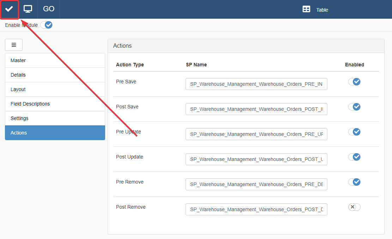The height and width of the screenshot is (239, 392).
Task: Disable the Post Save action toggle
Action: click(x=354, y=107)
